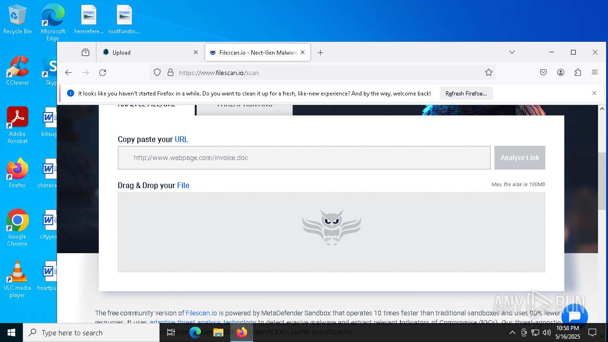Close the Upload tab
Screen dimensions: 608x342
(x=196, y=52)
